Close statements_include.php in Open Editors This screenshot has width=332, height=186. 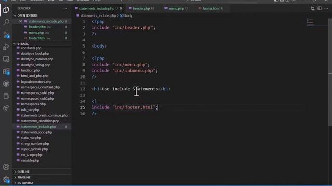[x=21, y=21]
